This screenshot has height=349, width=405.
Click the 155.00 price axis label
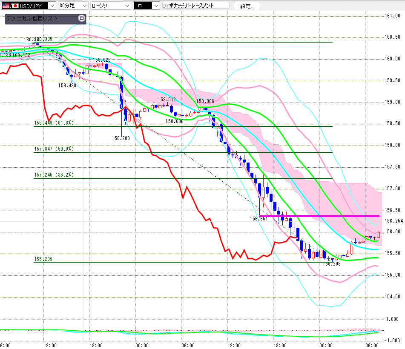click(392, 275)
